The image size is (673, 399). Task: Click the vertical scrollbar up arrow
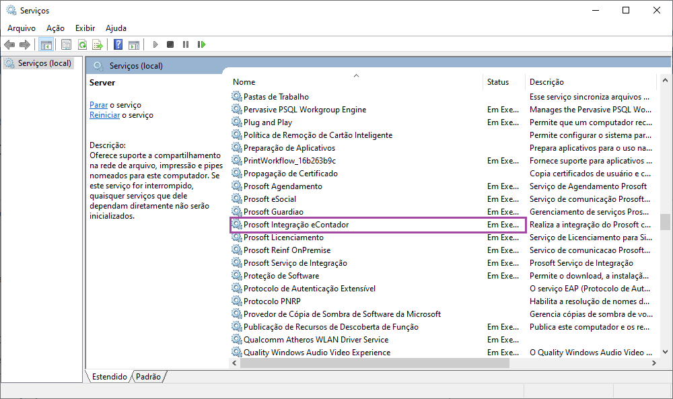[665, 80]
